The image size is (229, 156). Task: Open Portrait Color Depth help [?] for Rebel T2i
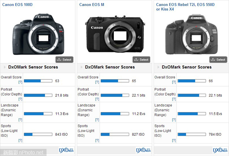tap(174, 99)
